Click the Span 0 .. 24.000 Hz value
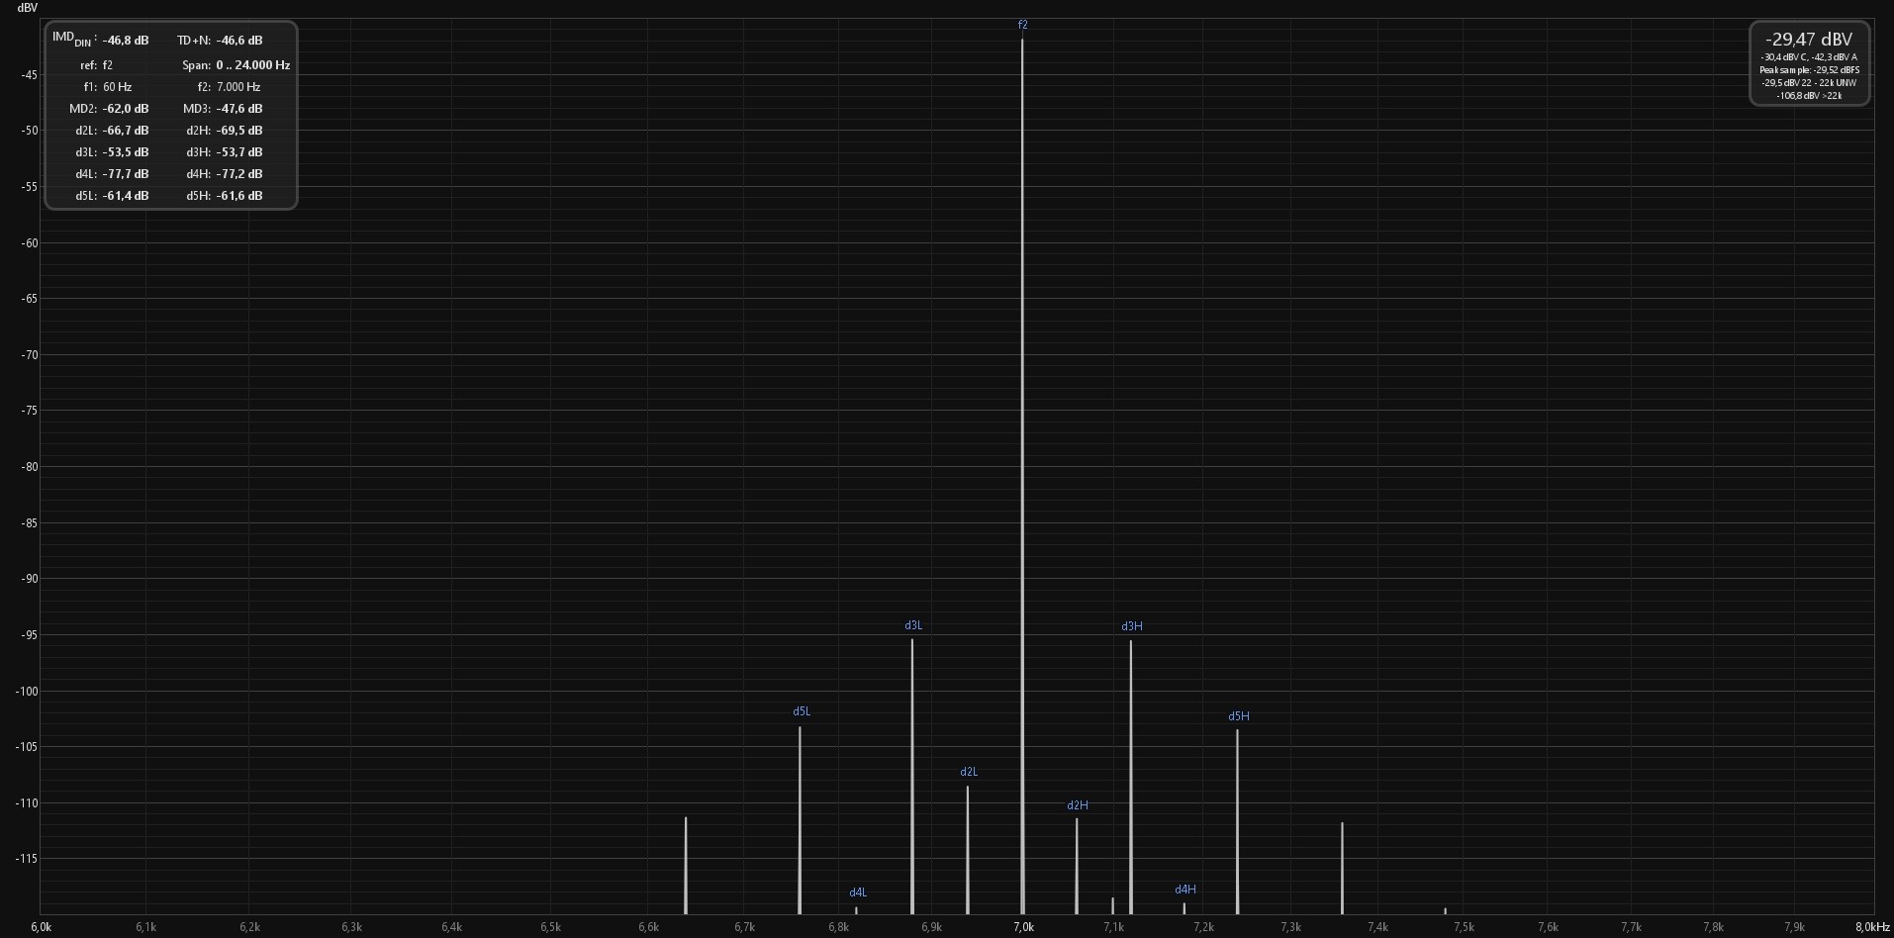 coord(253,65)
